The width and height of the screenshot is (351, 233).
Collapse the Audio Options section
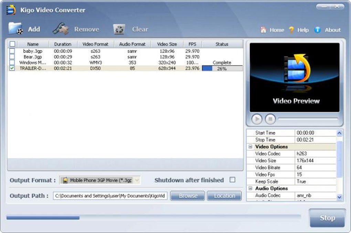click(x=250, y=189)
